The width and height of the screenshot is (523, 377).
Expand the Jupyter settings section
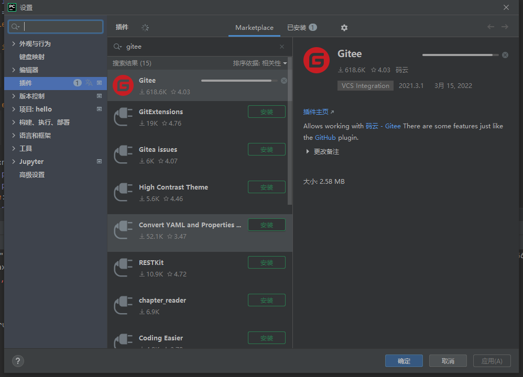point(14,161)
